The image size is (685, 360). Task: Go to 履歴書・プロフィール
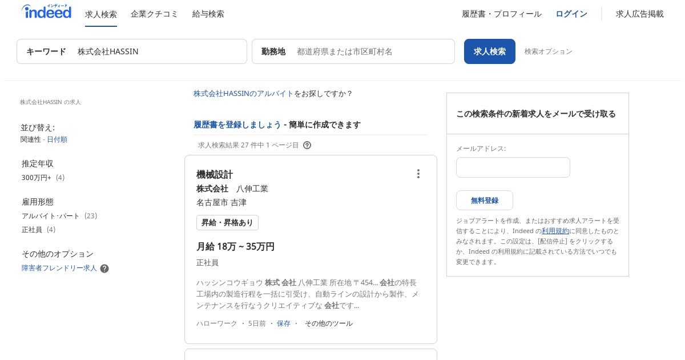click(502, 14)
